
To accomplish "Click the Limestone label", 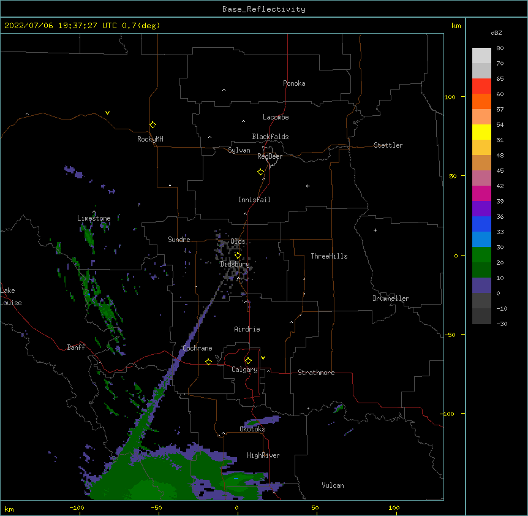I will 94,218.
